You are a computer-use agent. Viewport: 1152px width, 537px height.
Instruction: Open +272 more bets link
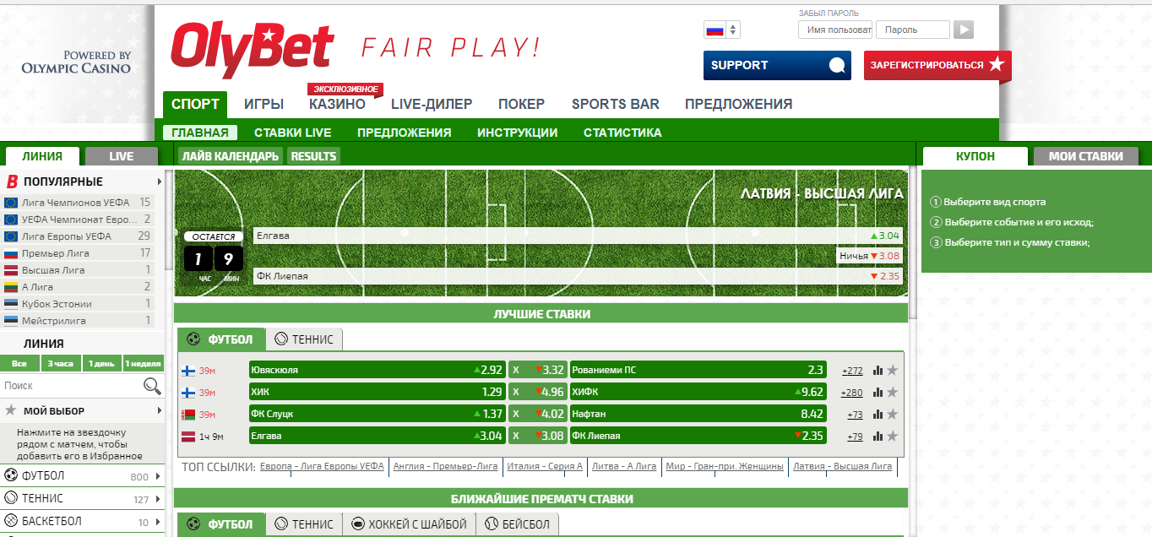coord(852,371)
